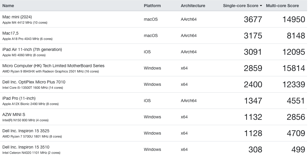Click Windows platform in OptiPlex row
The image size is (308, 163).
click(x=152, y=84)
